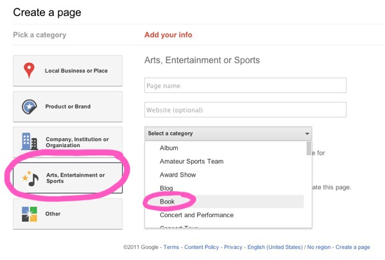Click the dropdown arrow of Select a category
385x260 pixels.
pos(307,134)
